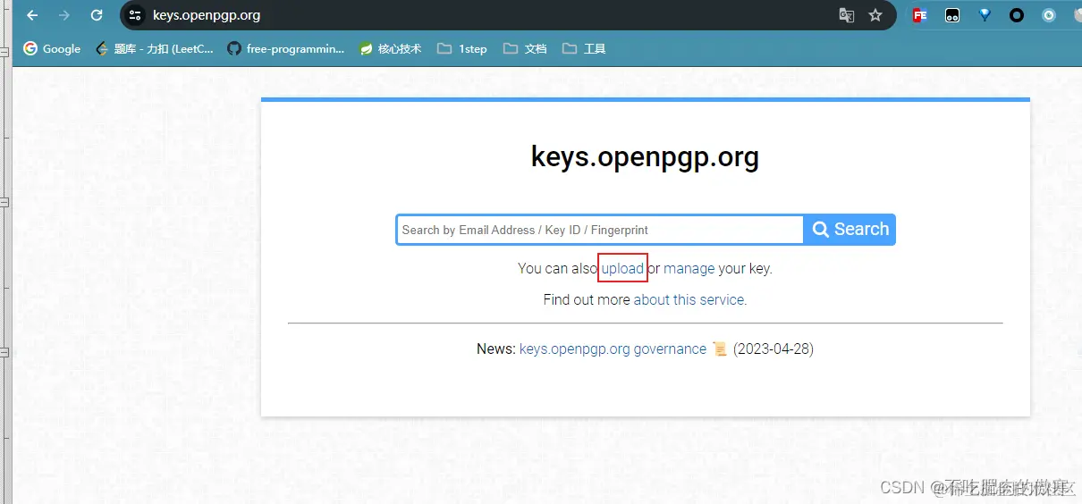Open the LeetCode 题库 bookmark
Image resolution: width=1082 pixels, height=504 pixels.
click(155, 49)
